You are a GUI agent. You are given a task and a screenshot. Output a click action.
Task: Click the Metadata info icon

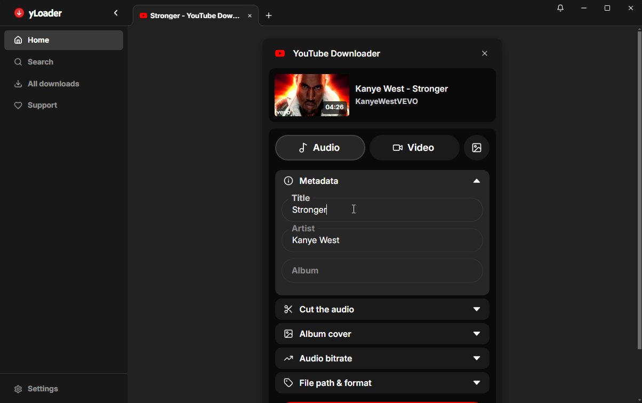point(288,181)
